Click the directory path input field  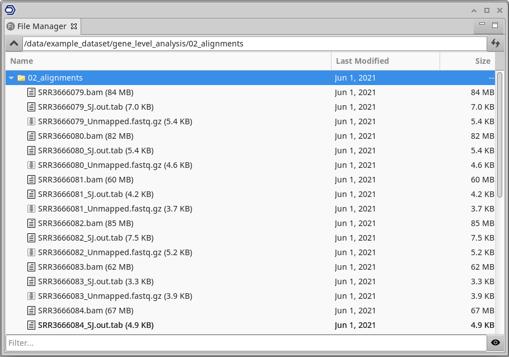(254, 44)
